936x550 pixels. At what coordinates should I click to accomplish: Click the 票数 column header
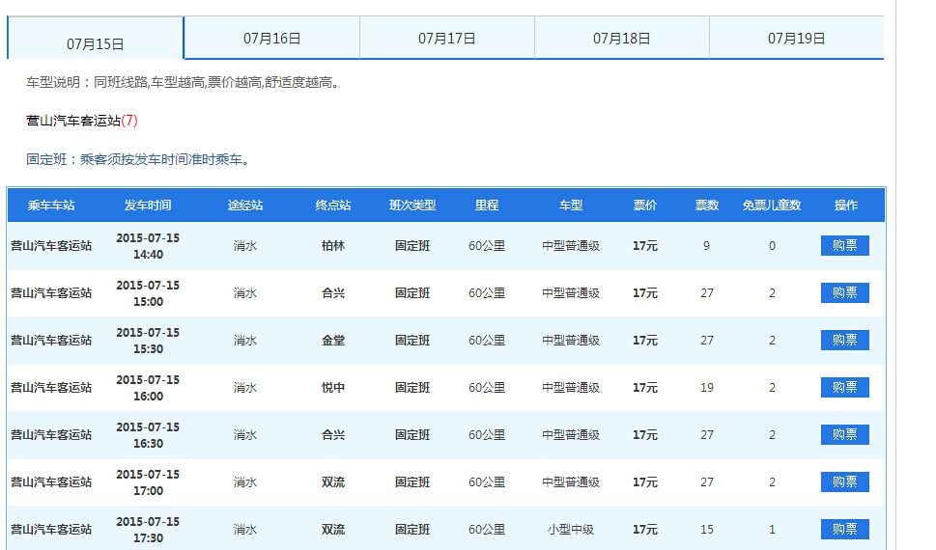[707, 206]
